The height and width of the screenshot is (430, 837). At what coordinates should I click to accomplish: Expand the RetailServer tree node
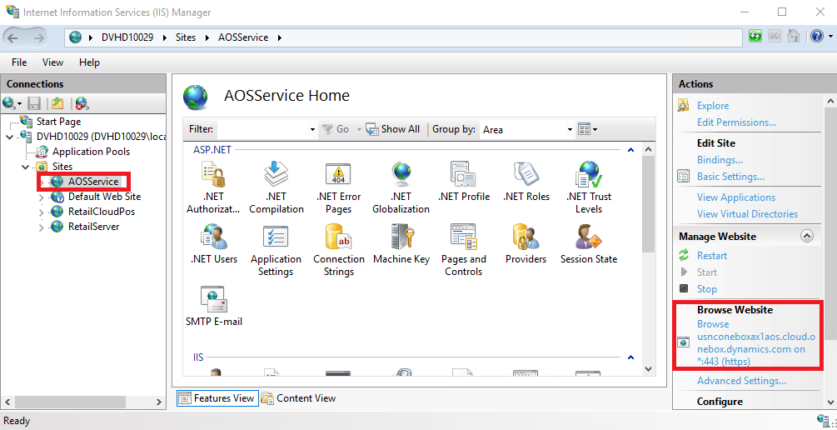42,227
